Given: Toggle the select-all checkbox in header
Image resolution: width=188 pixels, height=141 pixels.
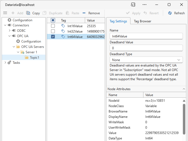Looking at the screenshot, I should 53,20.
